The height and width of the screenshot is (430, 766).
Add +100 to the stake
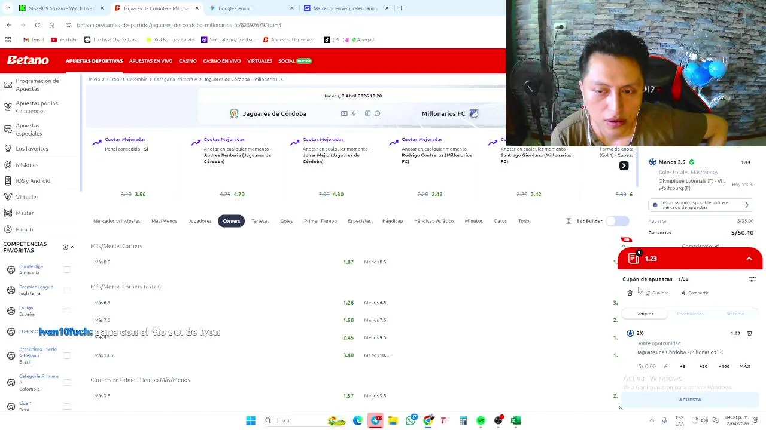tap(724, 366)
